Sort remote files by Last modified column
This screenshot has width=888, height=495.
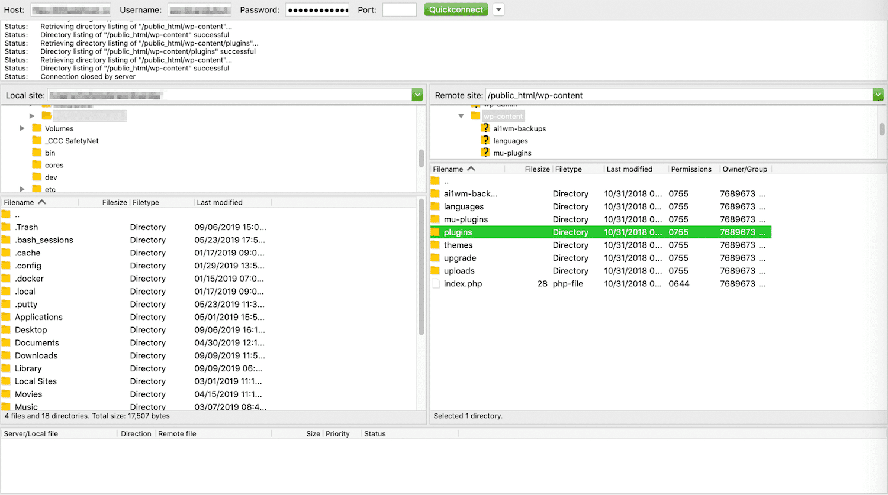coord(629,169)
